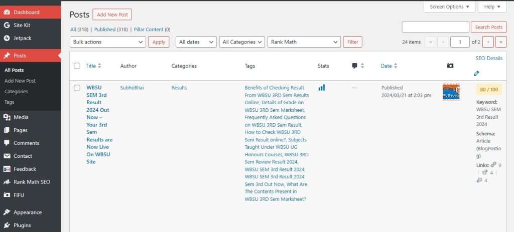
Task: Click external links icon in SEO details
Action: [485, 172]
